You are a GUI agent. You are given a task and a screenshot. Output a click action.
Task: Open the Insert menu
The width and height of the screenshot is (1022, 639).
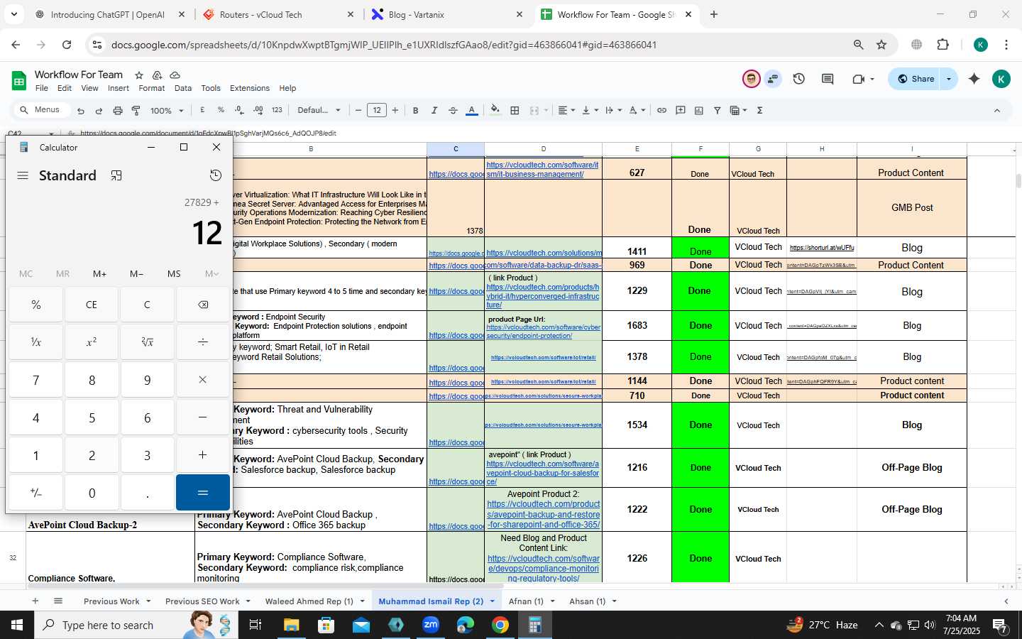[119, 88]
